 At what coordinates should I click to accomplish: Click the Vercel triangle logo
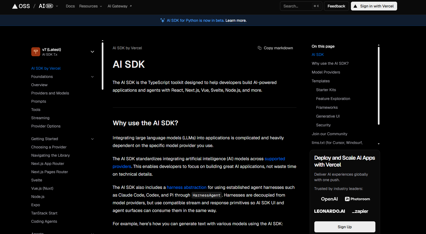pyautogui.click(x=15, y=6)
